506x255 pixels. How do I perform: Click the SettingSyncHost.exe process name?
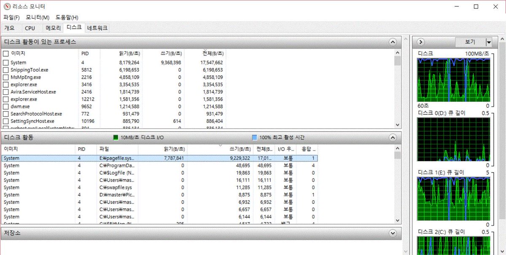tap(32, 121)
